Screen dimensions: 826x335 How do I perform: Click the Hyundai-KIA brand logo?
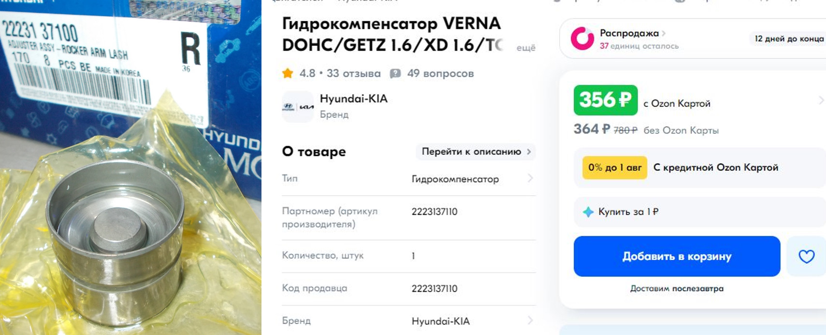(x=298, y=107)
